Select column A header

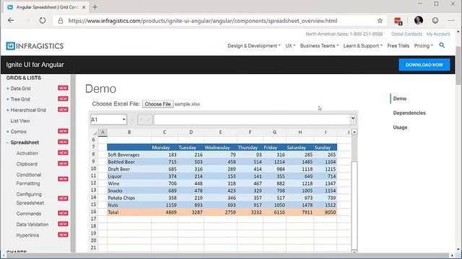click(x=103, y=132)
